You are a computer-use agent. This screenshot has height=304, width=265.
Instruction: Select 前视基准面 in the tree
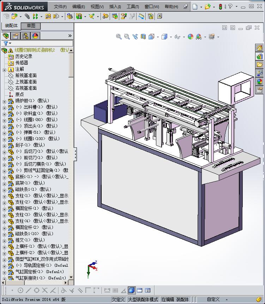tap(26, 75)
